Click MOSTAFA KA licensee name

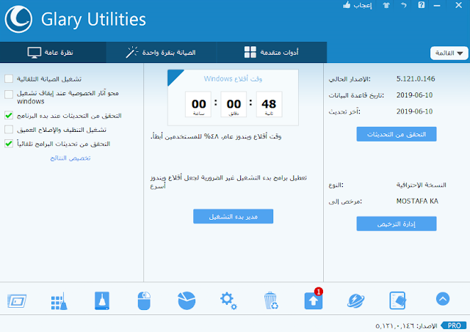(417, 201)
